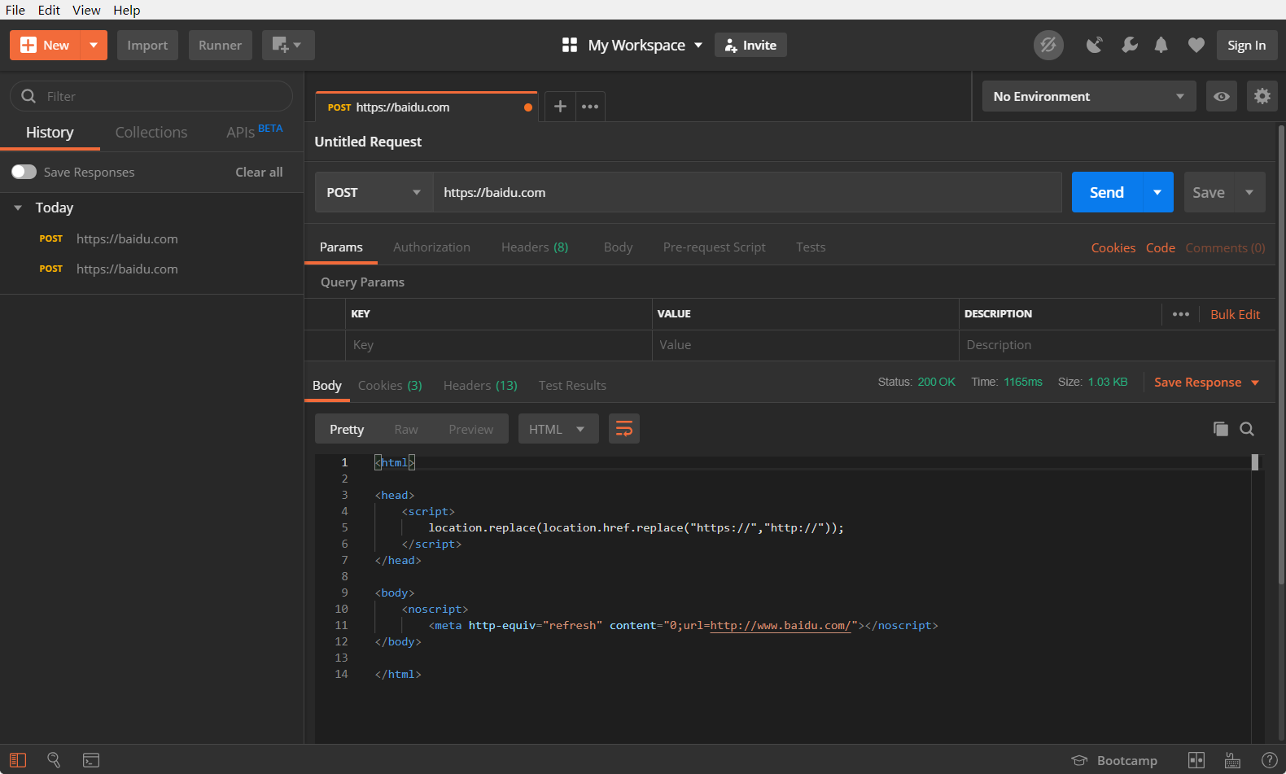The image size is (1286, 774).
Task: Open the Send button dropdown arrow
Action: pyautogui.click(x=1157, y=192)
